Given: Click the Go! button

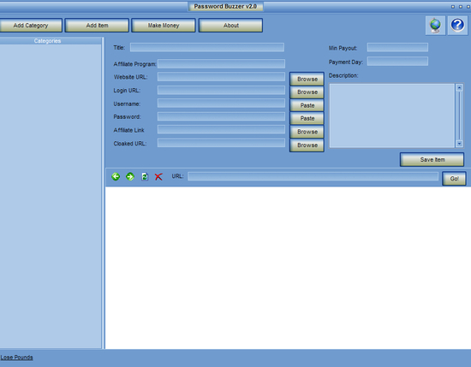Looking at the screenshot, I should click(454, 179).
